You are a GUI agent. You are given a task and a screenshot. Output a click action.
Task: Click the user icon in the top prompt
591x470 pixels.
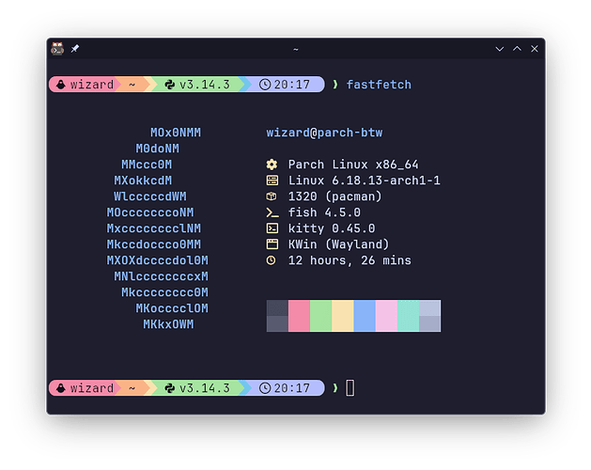(x=61, y=84)
